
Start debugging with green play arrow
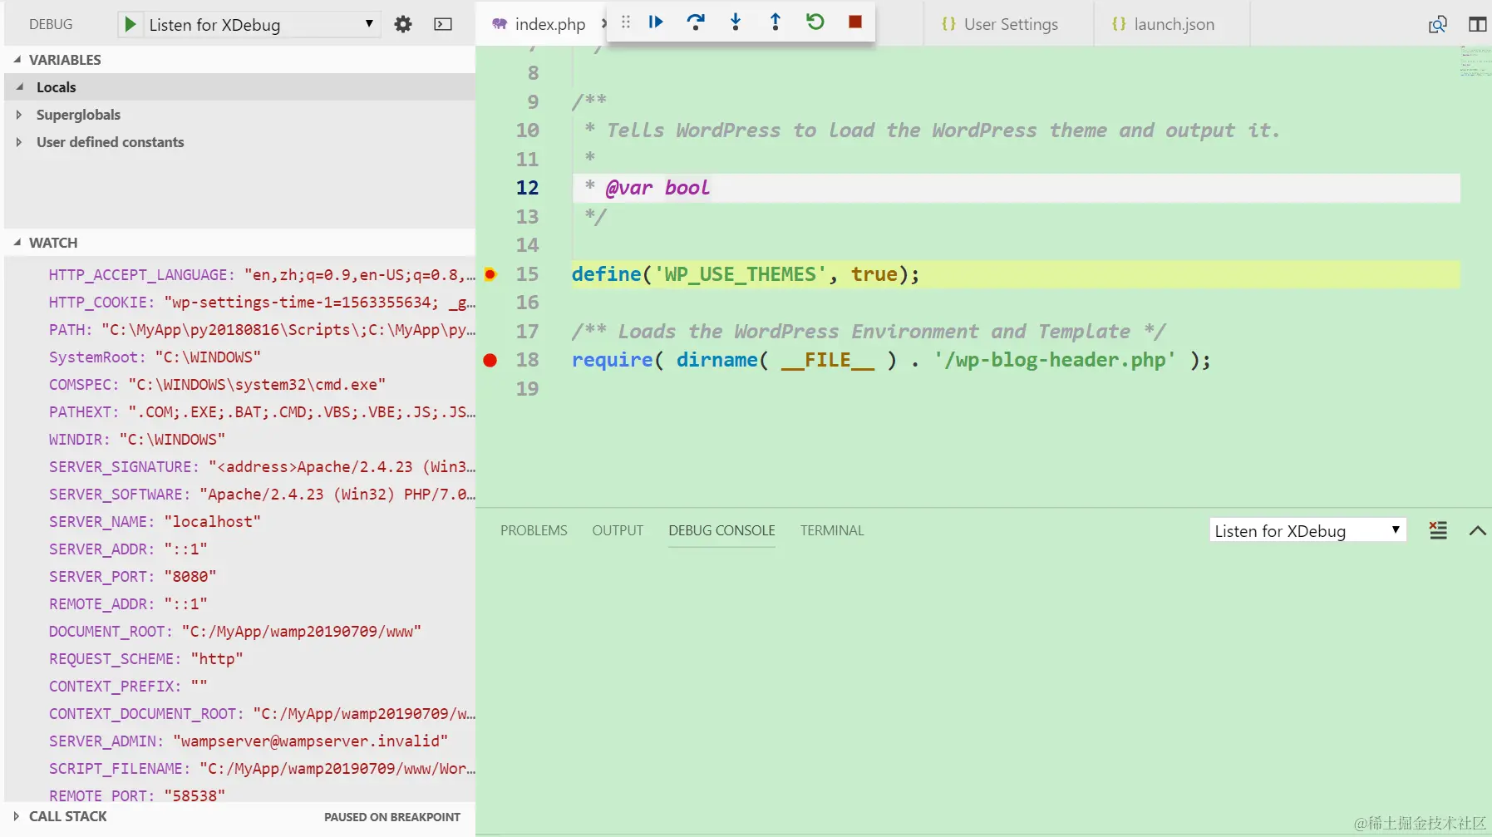pyautogui.click(x=130, y=25)
